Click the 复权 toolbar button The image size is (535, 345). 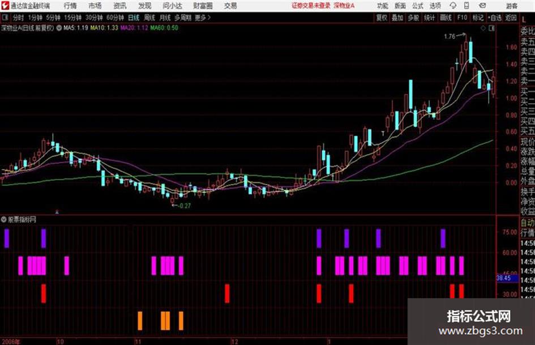click(x=382, y=18)
